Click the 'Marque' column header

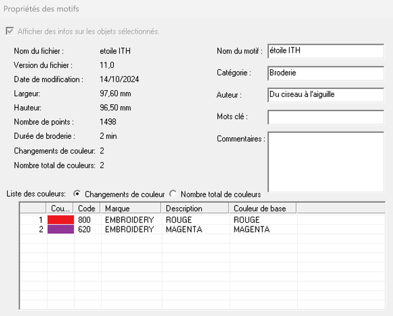point(131,209)
